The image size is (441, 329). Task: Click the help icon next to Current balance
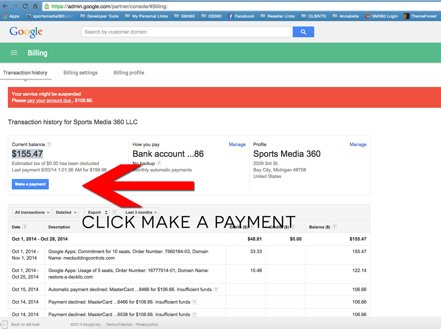click(x=49, y=145)
